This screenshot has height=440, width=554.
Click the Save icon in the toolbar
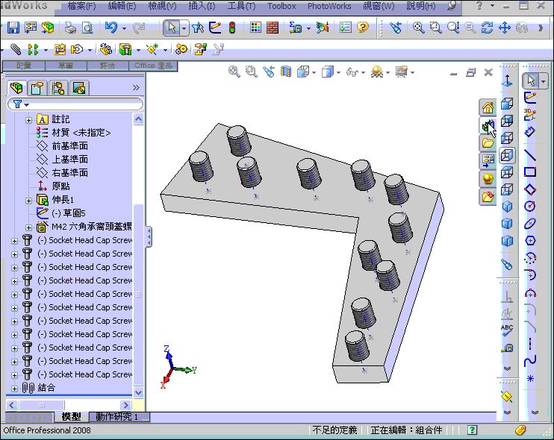click(13, 28)
